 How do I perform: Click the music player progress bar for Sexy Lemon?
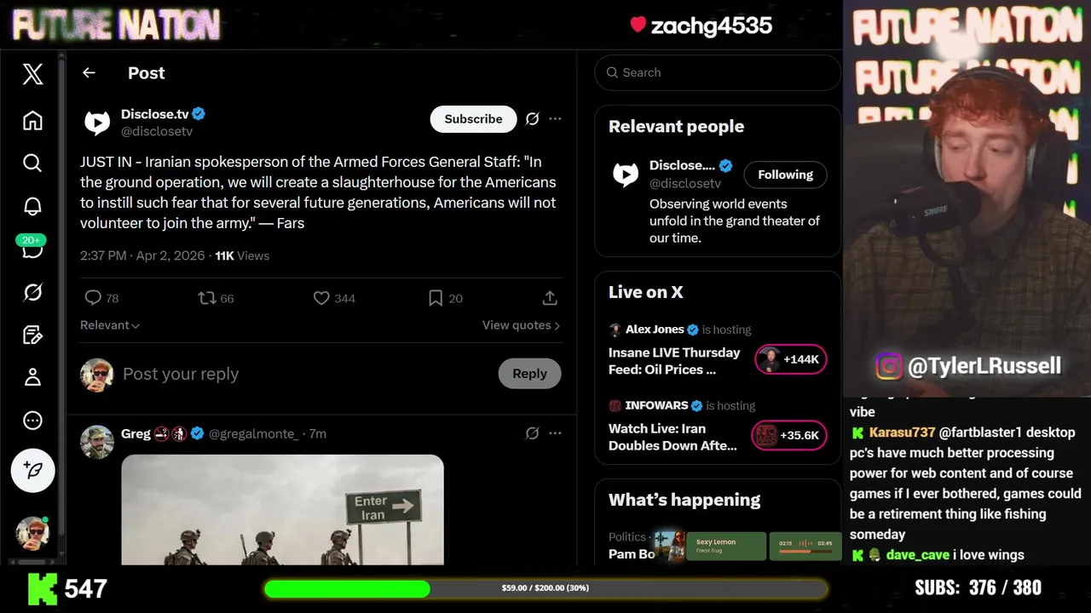tap(805, 552)
